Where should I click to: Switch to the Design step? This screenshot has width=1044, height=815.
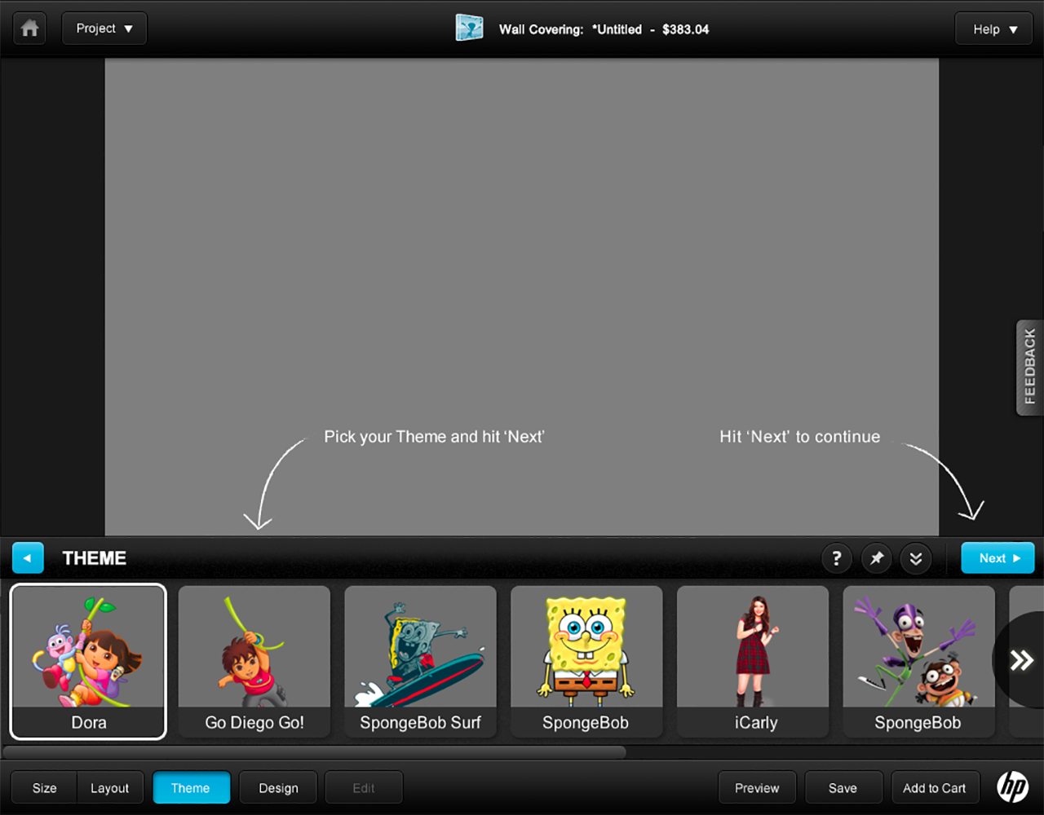(x=278, y=788)
